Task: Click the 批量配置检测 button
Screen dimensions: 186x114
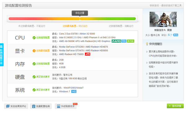Action: pos(41,106)
